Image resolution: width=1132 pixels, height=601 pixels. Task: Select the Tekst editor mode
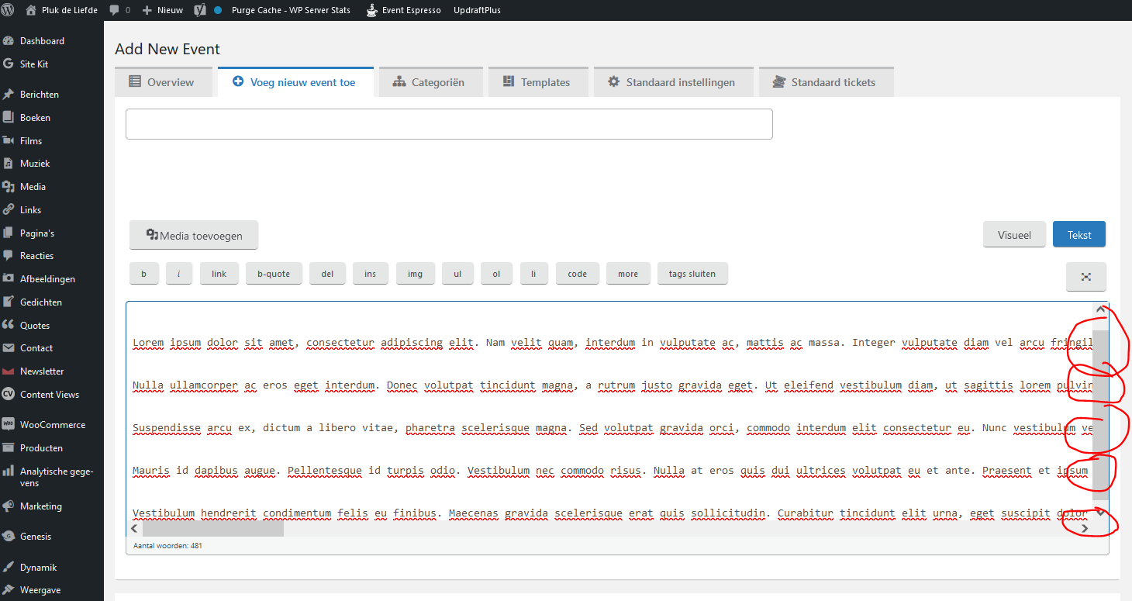pos(1079,235)
